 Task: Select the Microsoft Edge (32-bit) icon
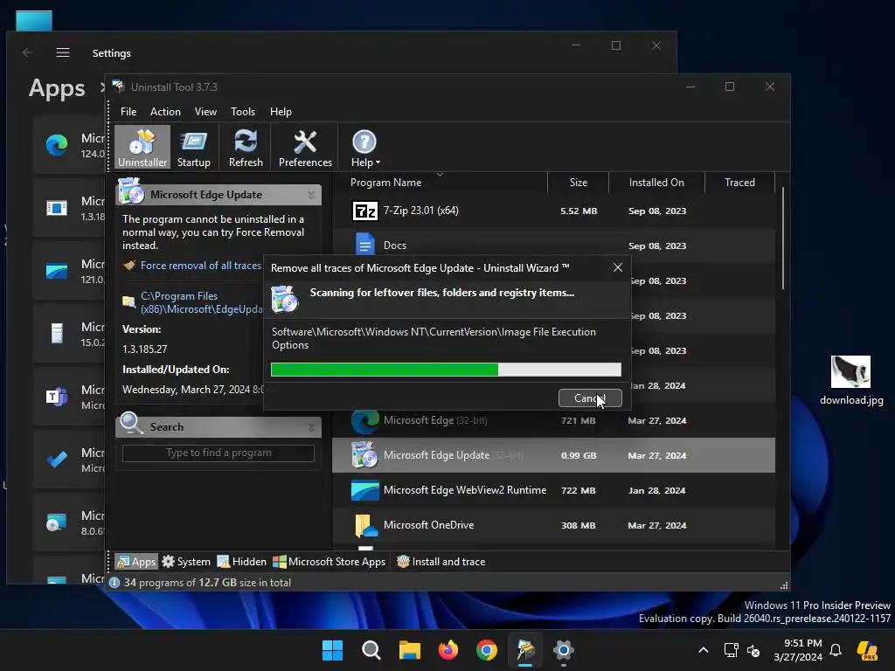[365, 421]
